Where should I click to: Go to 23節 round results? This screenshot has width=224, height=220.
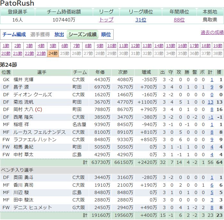click(41, 53)
